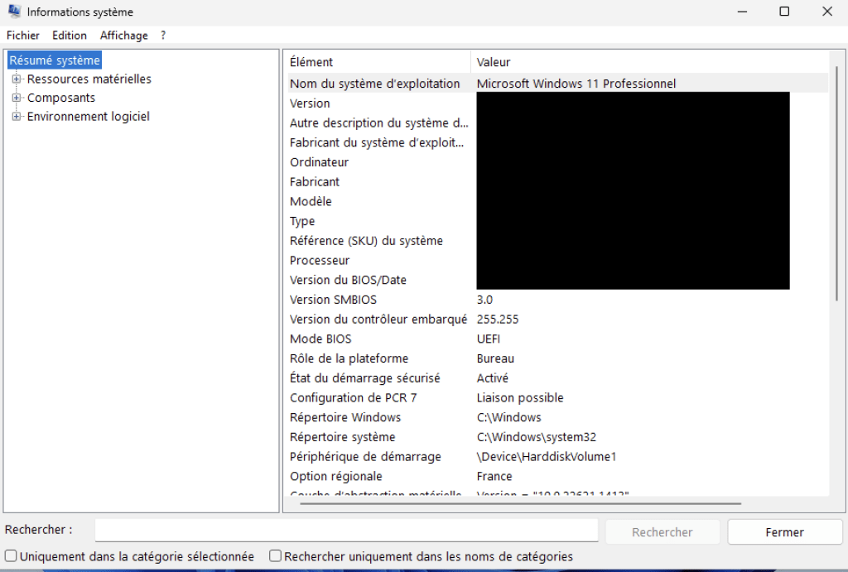Open the Edition menu
The image size is (848, 572).
click(x=70, y=35)
